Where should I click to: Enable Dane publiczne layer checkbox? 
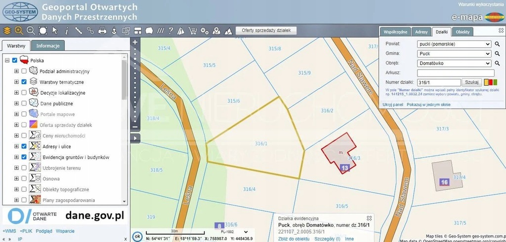(x=24, y=104)
